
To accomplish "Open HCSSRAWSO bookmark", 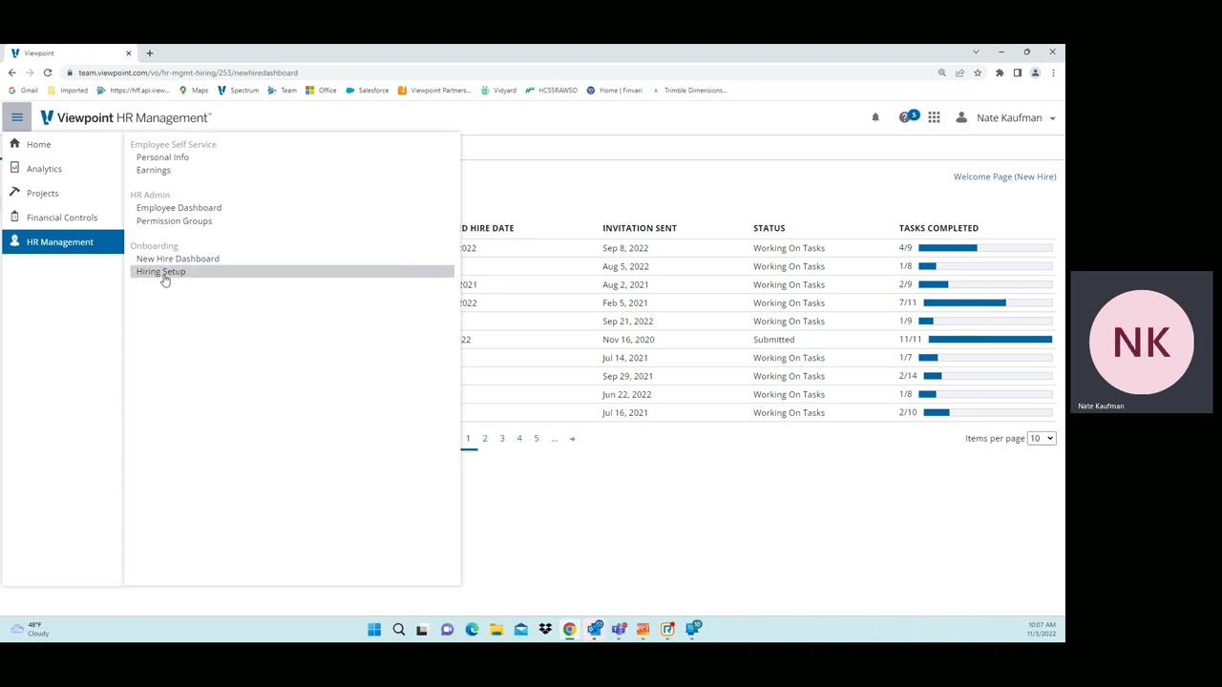I will (551, 91).
